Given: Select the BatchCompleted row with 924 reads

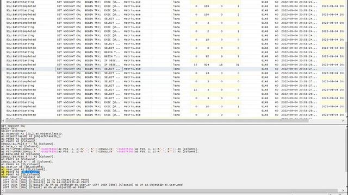Looking at the screenshot, I should point(173,65).
